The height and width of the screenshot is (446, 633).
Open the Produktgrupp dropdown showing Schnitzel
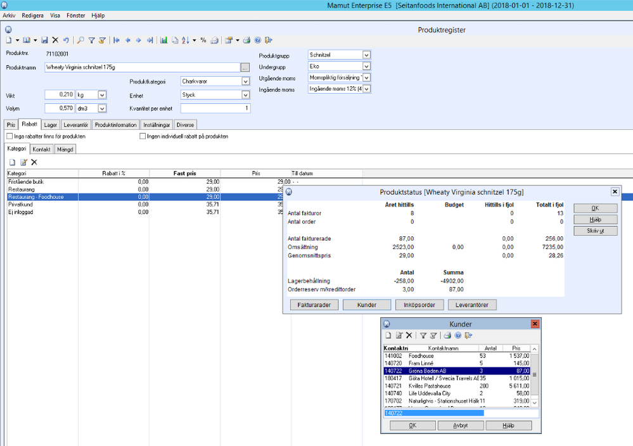click(366, 55)
